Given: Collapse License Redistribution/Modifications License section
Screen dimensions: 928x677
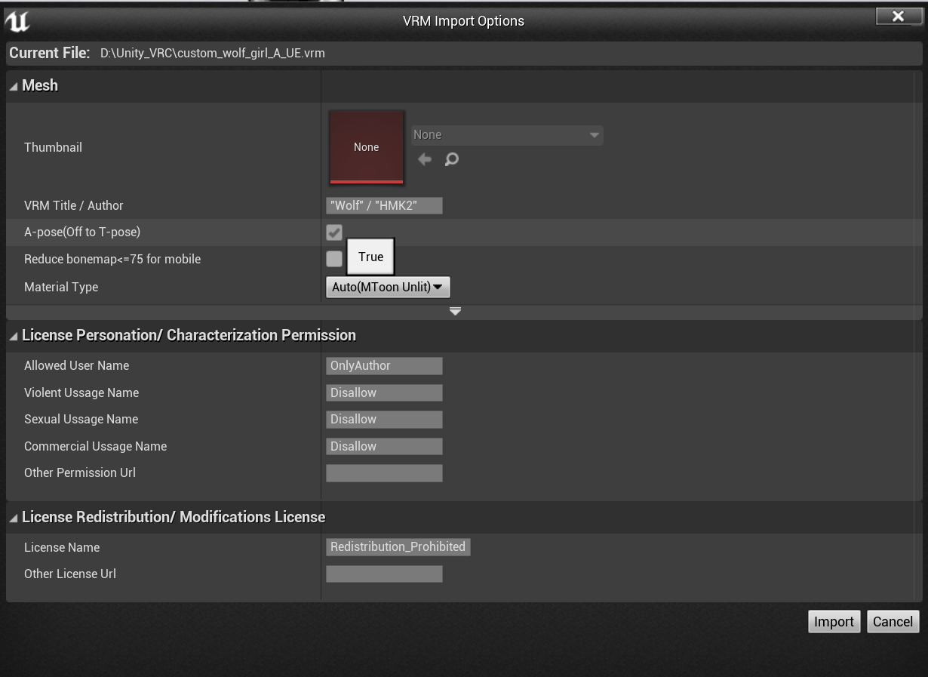Looking at the screenshot, I should tap(14, 518).
